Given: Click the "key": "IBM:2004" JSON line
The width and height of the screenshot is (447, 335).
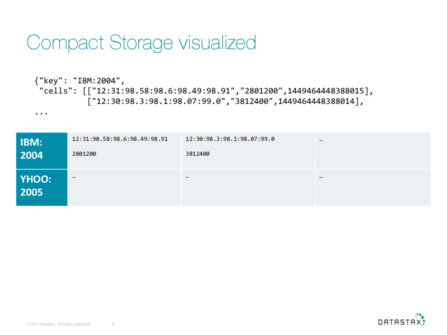Looking at the screenshot, I should 79,81.
